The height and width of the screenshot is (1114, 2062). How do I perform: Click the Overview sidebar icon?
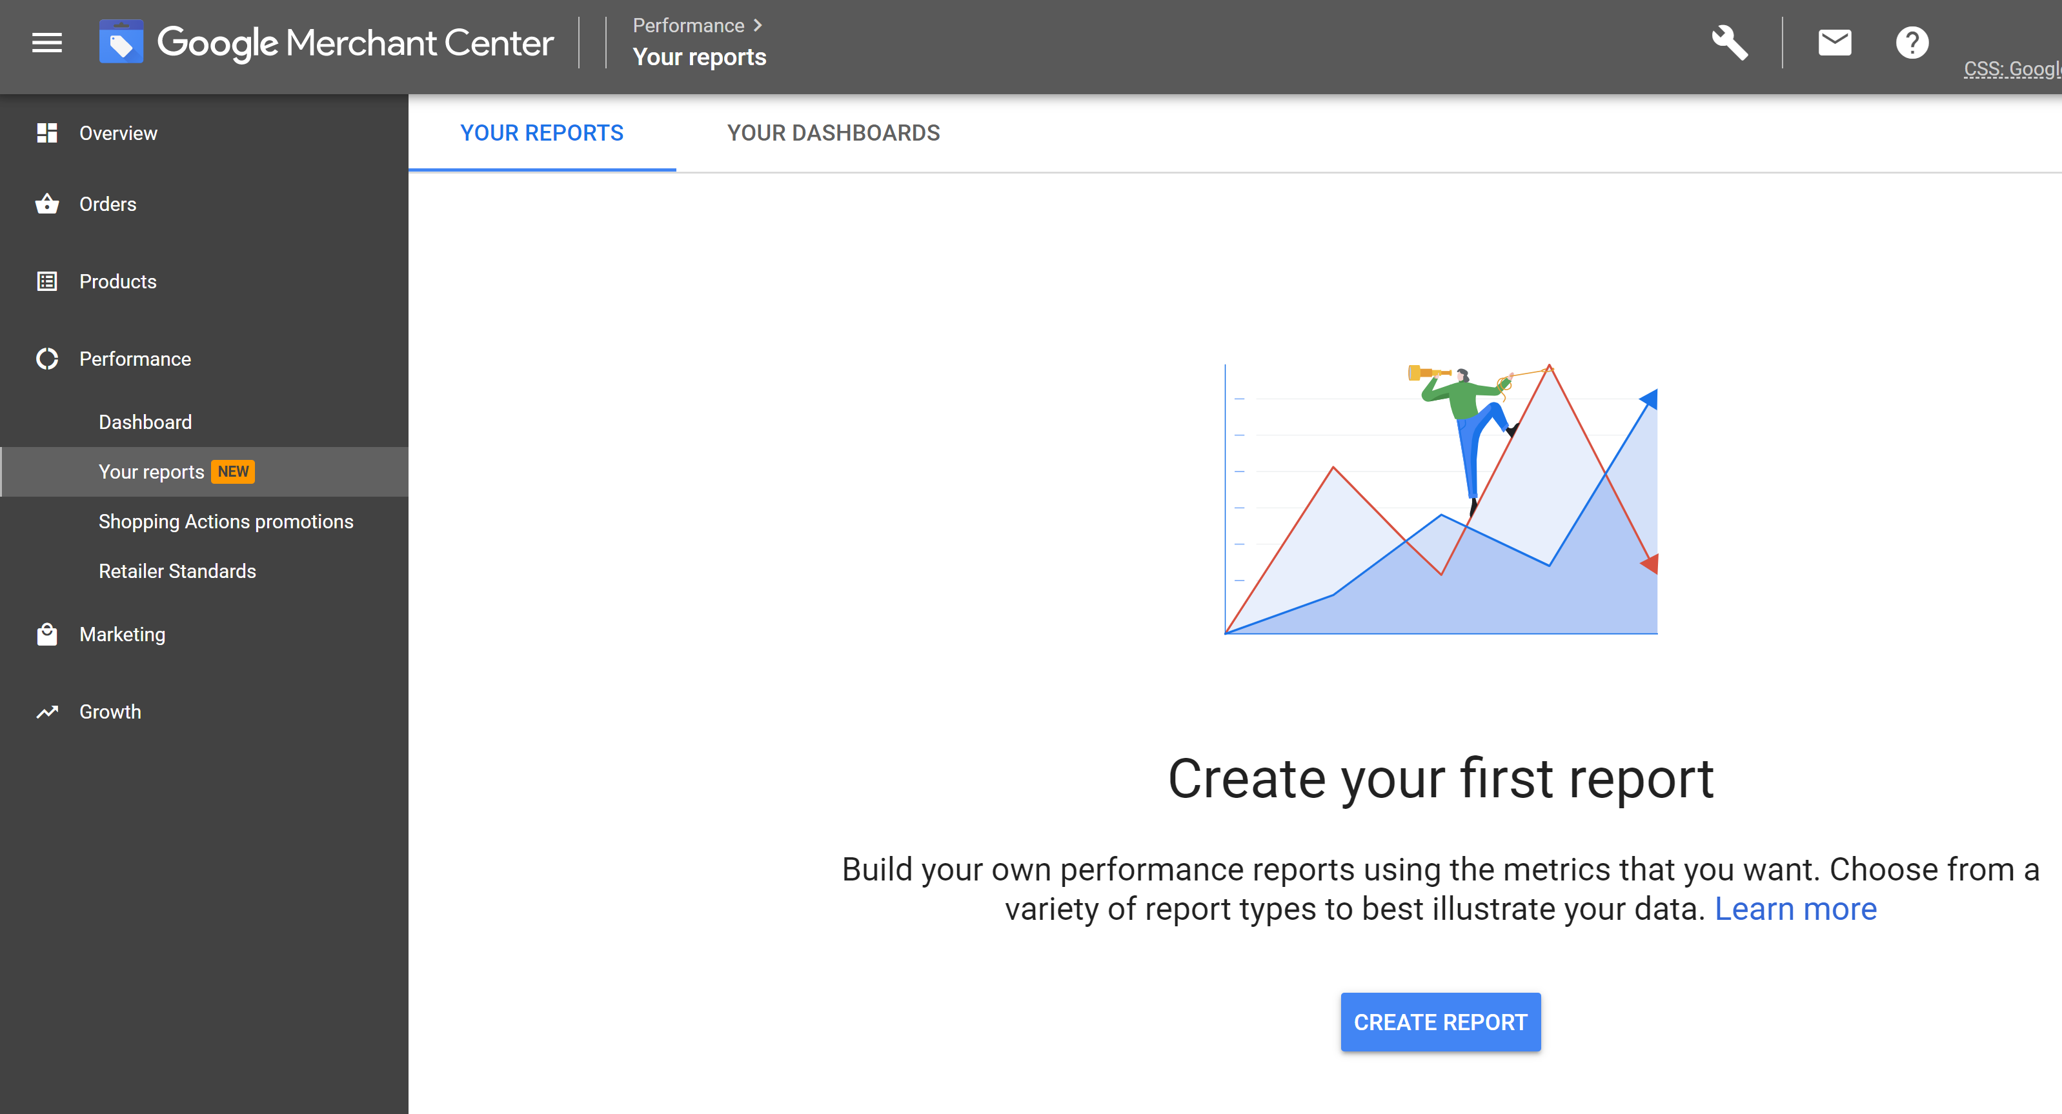(46, 133)
